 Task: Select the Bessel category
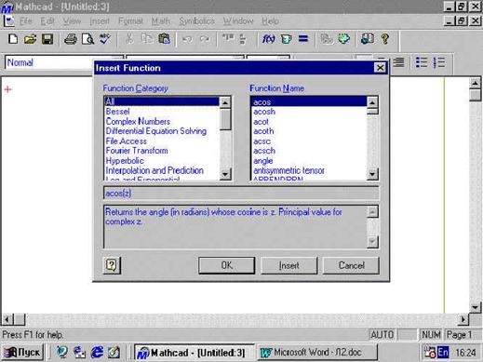[x=162, y=112]
